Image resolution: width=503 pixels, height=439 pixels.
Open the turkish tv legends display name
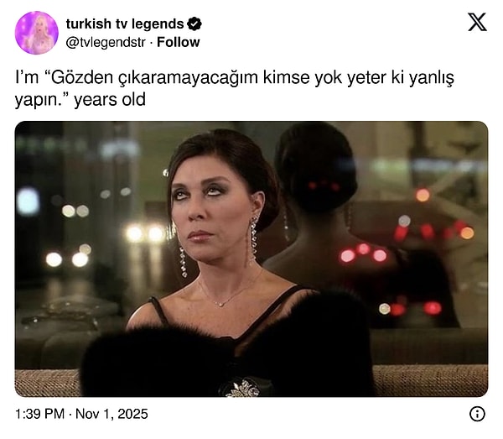(x=125, y=24)
